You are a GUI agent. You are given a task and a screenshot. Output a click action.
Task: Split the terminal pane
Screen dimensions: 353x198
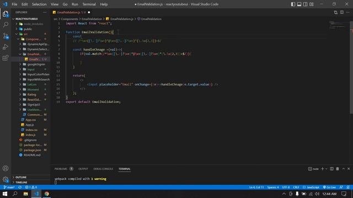[x=331, y=169]
